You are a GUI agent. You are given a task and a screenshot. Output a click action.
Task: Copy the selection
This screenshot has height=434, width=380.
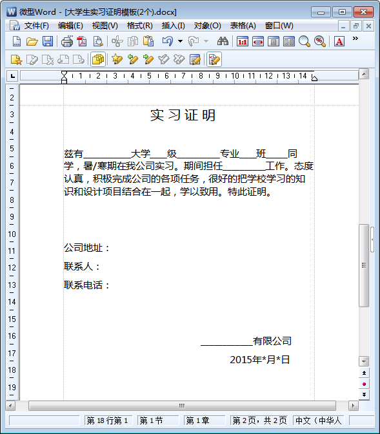(x=133, y=41)
